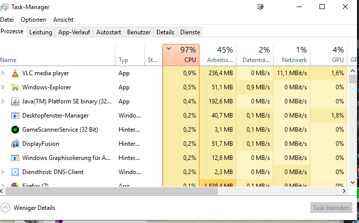359x223 pixels.
Task: Switch to the Autostart tab
Action: 108,32
